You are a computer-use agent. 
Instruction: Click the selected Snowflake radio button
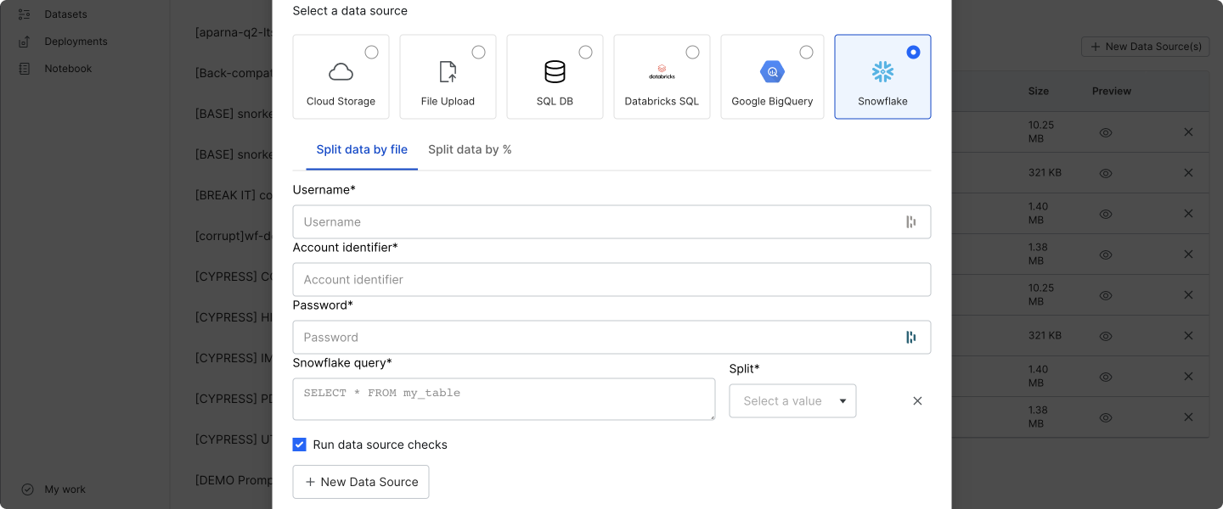coord(913,53)
